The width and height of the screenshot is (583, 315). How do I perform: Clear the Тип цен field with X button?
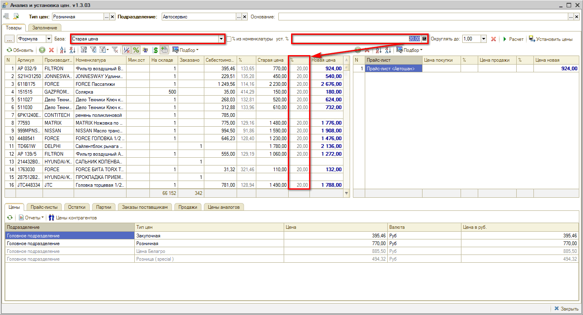112,17
